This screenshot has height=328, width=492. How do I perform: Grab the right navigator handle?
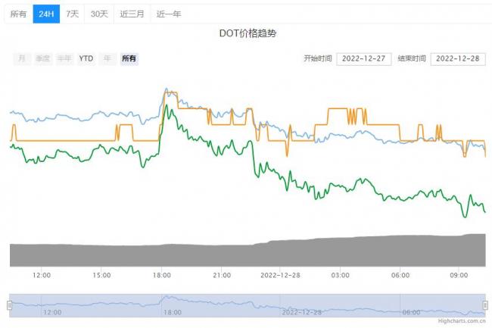485,305
